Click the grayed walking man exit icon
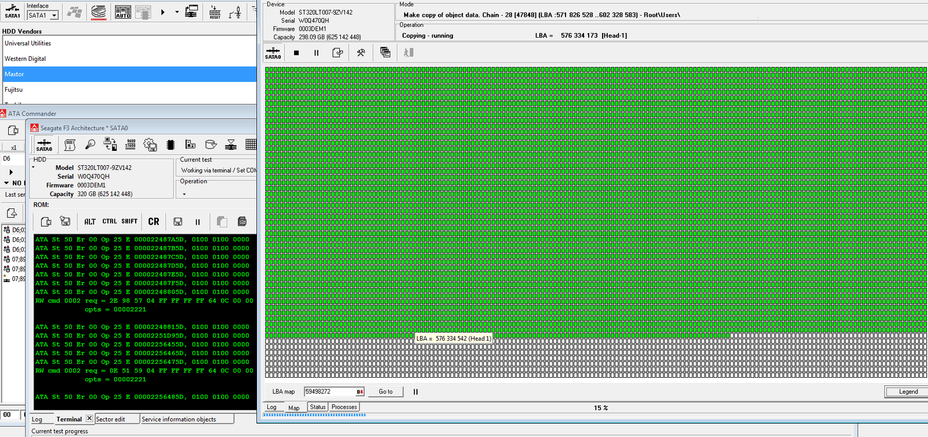This screenshot has width=928, height=437. point(408,53)
